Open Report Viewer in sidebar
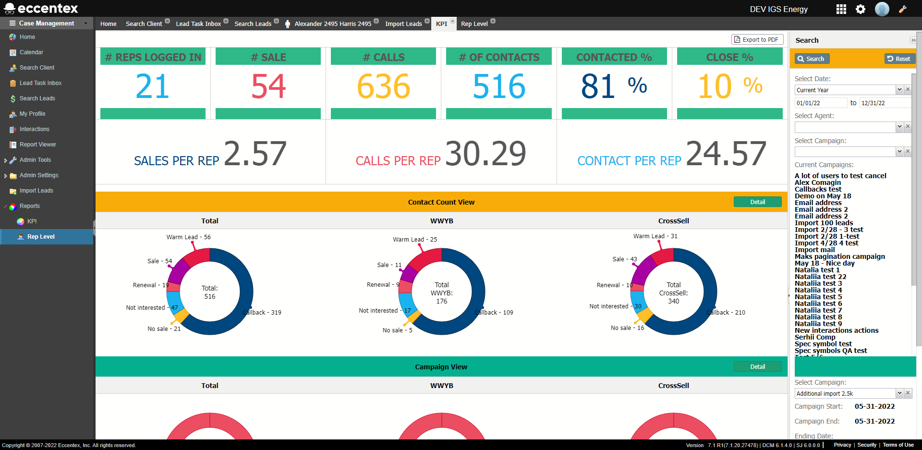922x450 pixels. point(37,145)
